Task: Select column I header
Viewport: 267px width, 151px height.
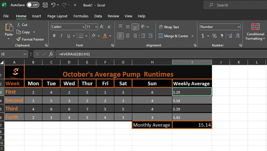Action: pyautogui.click(x=192, y=62)
